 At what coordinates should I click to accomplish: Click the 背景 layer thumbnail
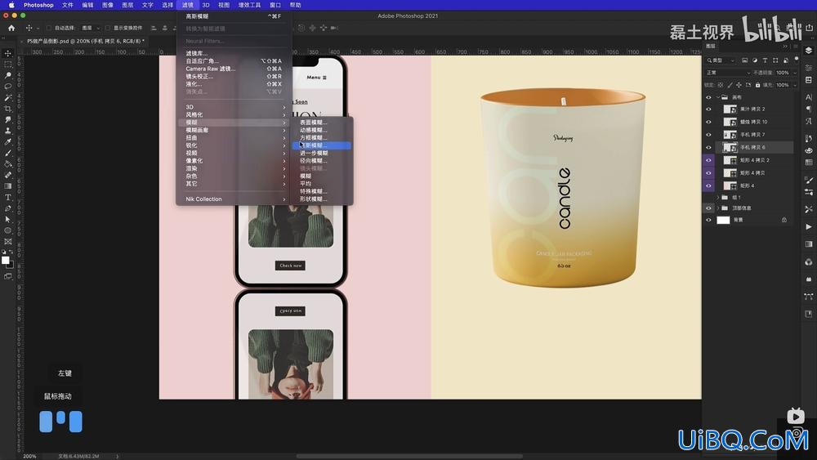[x=723, y=220]
